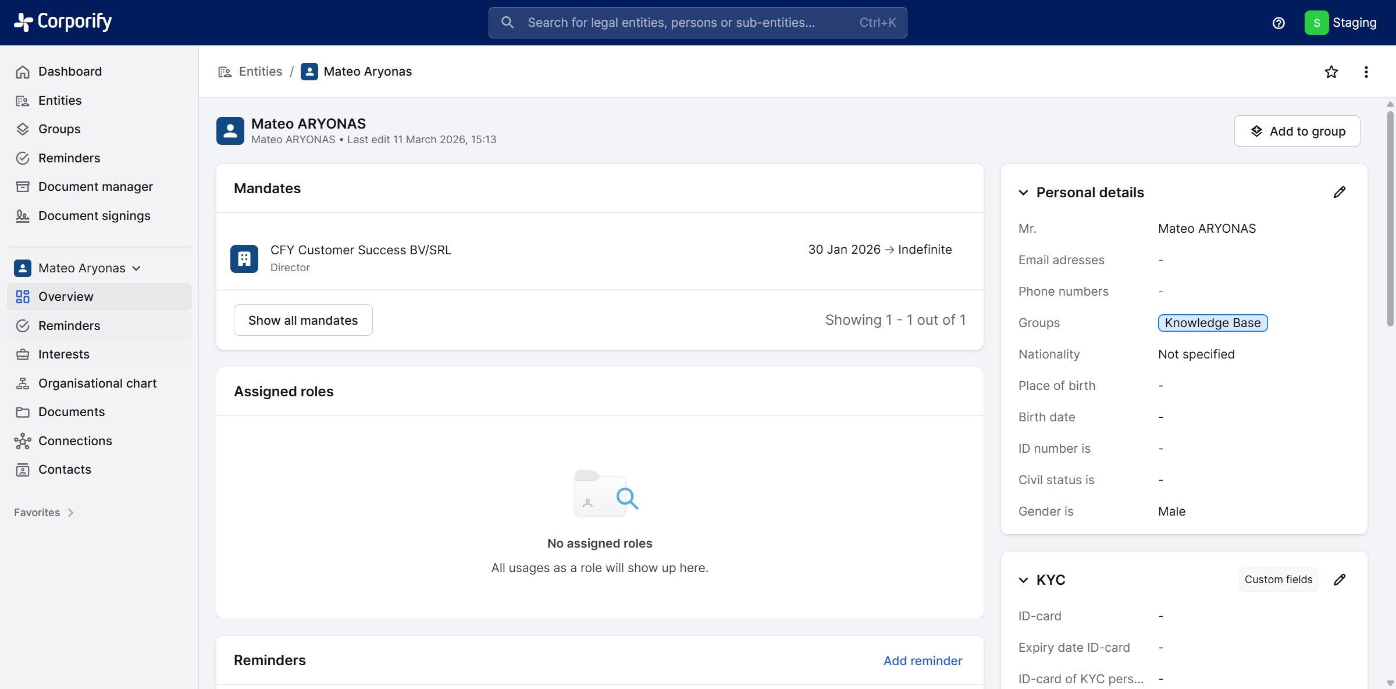Collapse the Personal details section
Screen dimensions: 1396x689
point(1023,193)
